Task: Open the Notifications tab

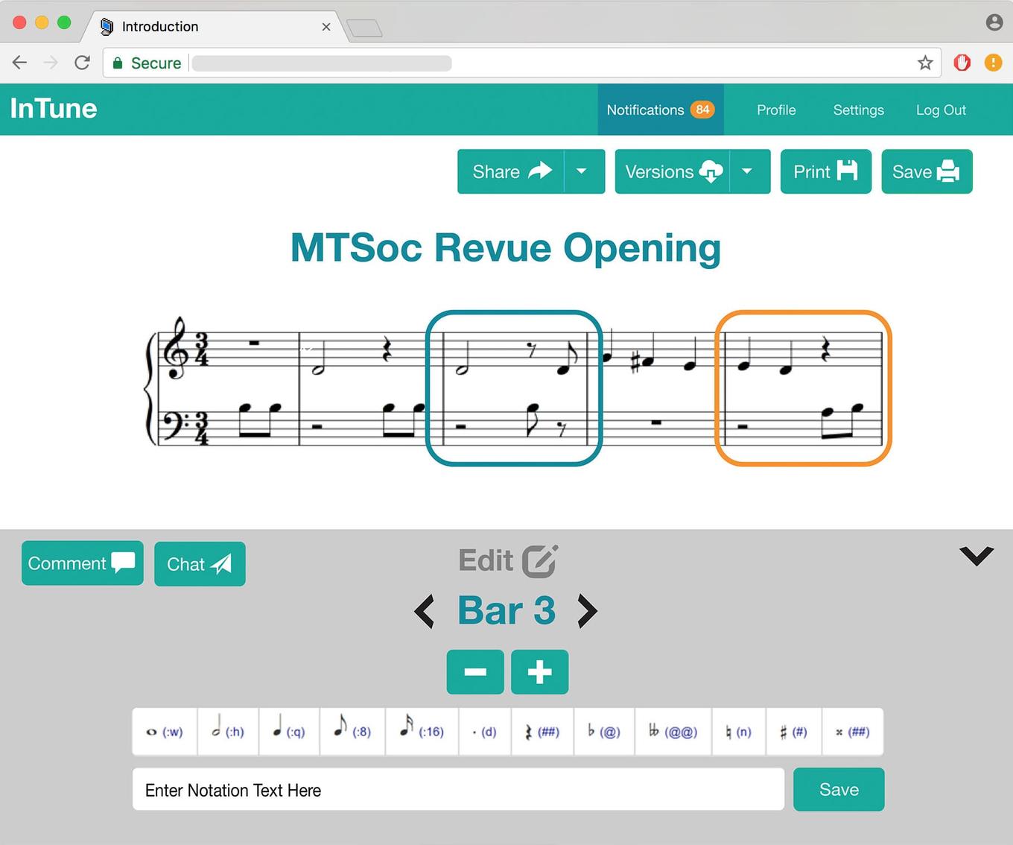Action: click(x=660, y=110)
